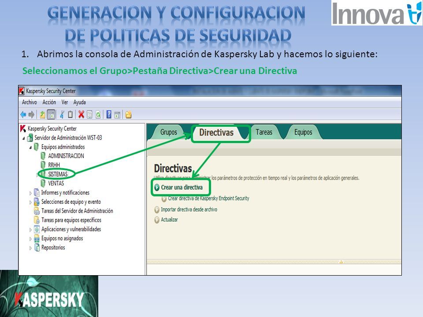Image resolution: width=423 pixels, height=317 pixels.
Task: Click the small triangle on the pane splitter bar
Action: click(341, 262)
